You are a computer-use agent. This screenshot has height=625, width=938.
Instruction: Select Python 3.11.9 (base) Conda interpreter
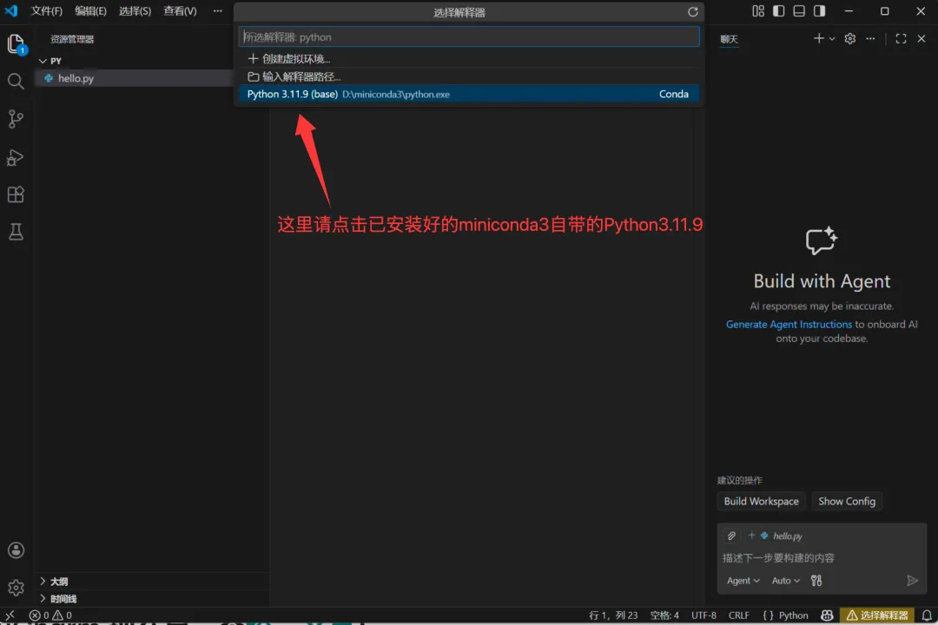point(468,94)
